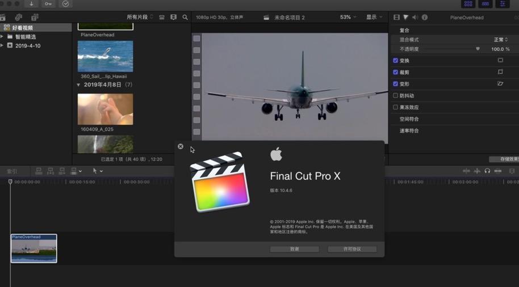Click the Connect clip to storyline icon
The image size is (519, 287).
click(39, 171)
